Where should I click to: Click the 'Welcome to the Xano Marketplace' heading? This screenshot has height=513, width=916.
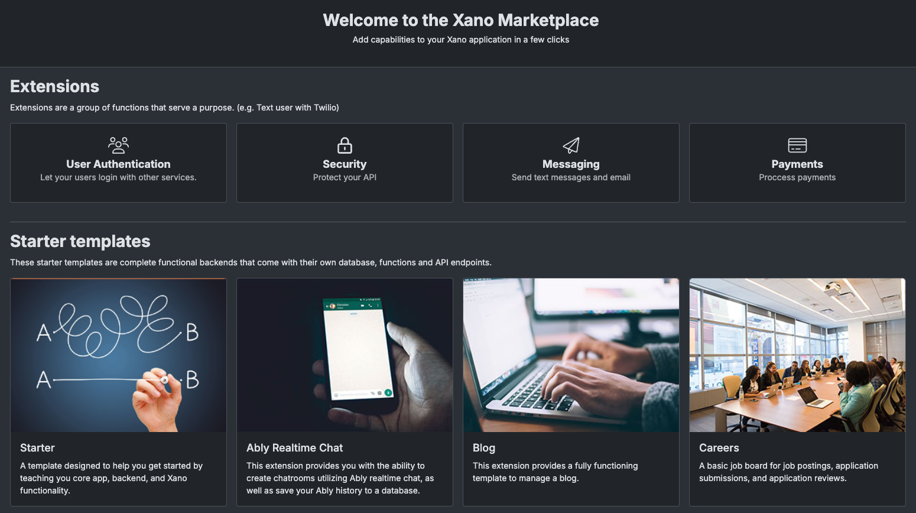click(461, 20)
